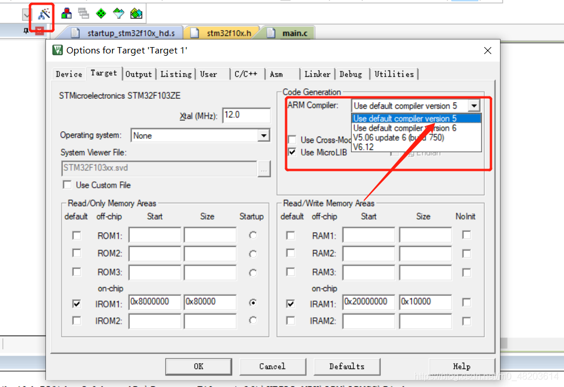Click the IRAM1 Size field

click(x=425, y=302)
